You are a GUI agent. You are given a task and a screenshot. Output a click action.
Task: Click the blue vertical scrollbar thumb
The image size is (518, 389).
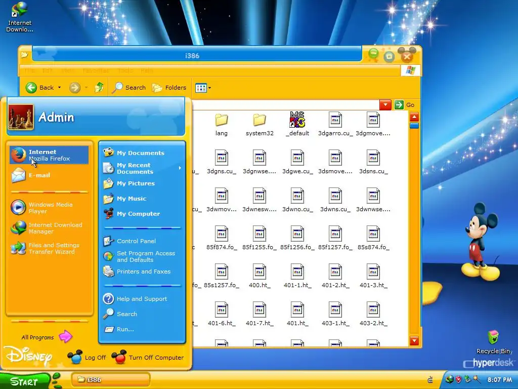pyautogui.click(x=414, y=126)
